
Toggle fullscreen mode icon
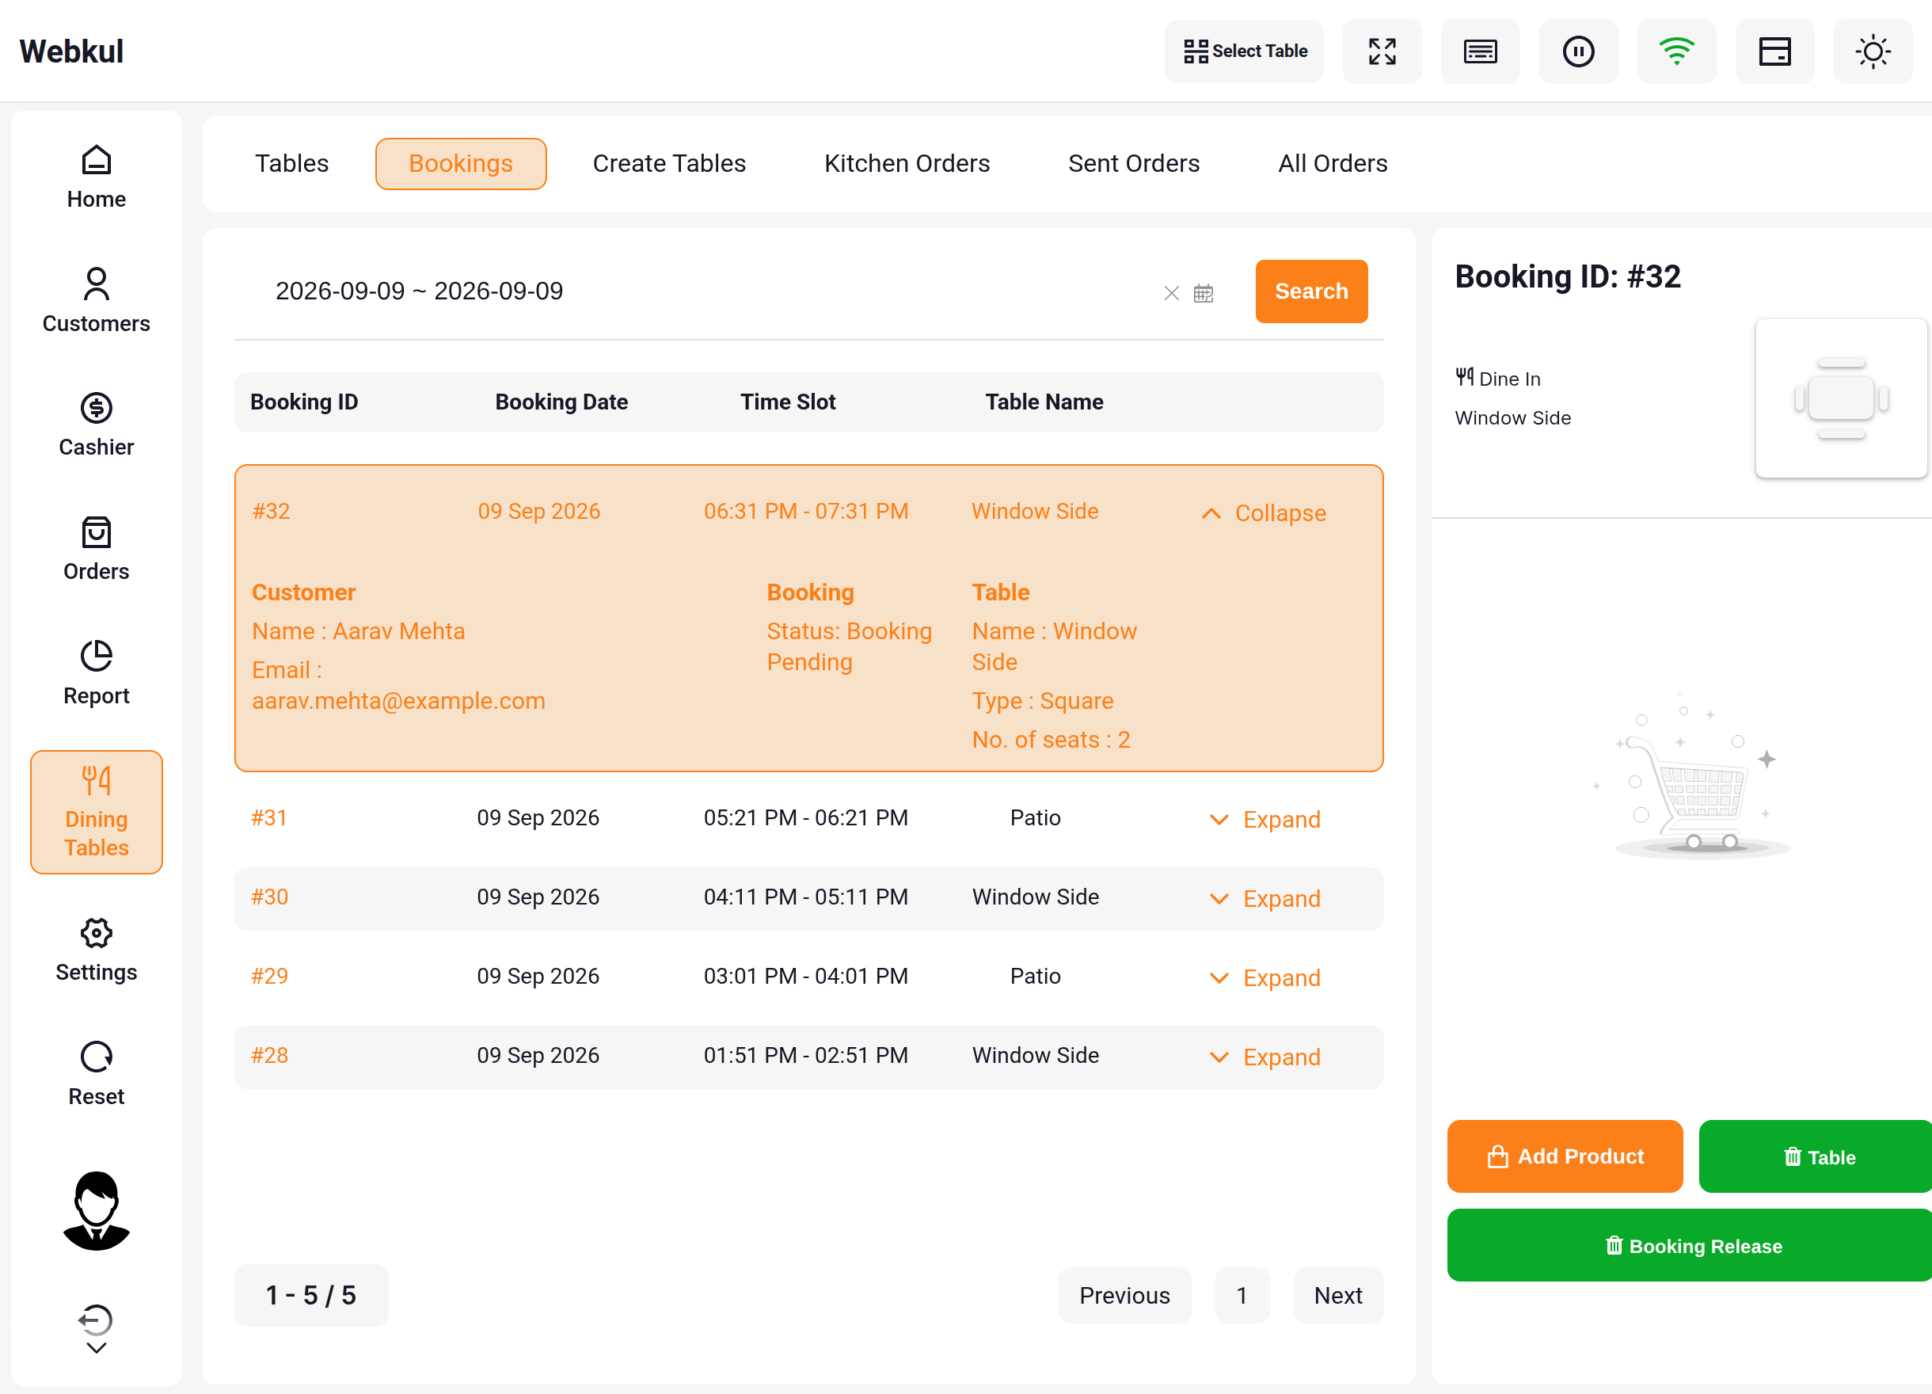pyautogui.click(x=1382, y=51)
